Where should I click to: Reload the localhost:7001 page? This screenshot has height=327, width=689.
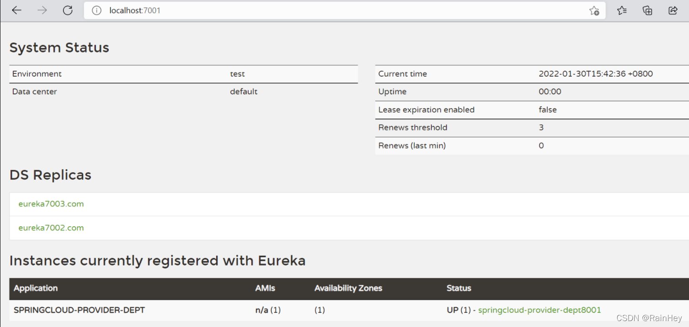pyautogui.click(x=68, y=10)
